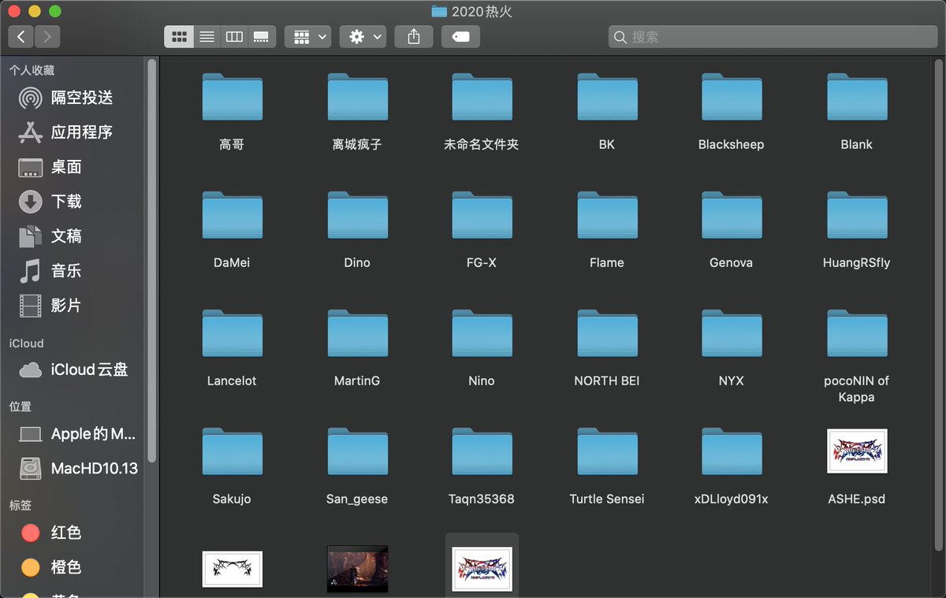Select the Nino folder
This screenshot has width=946, height=598.
[x=482, y=333]
